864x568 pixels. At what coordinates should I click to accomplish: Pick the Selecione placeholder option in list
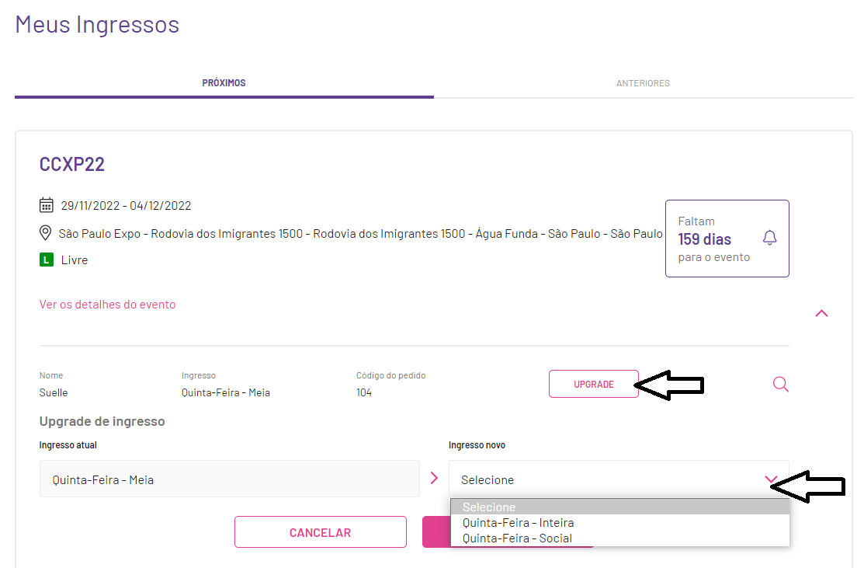tap(620, 507)
